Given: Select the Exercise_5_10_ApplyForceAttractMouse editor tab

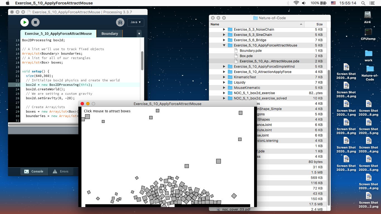Looking at the screenshot, I should click(x=58, y=33).
